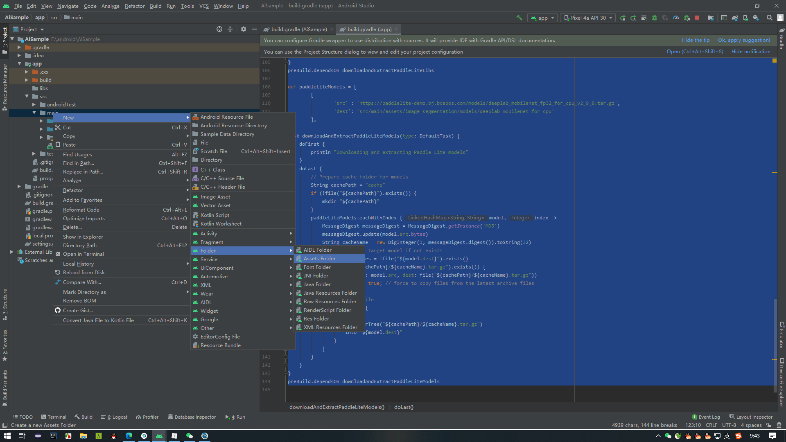Click the Project Structure folder icon
The width and height of the screenshot is (786, 442).
point(711,18)
